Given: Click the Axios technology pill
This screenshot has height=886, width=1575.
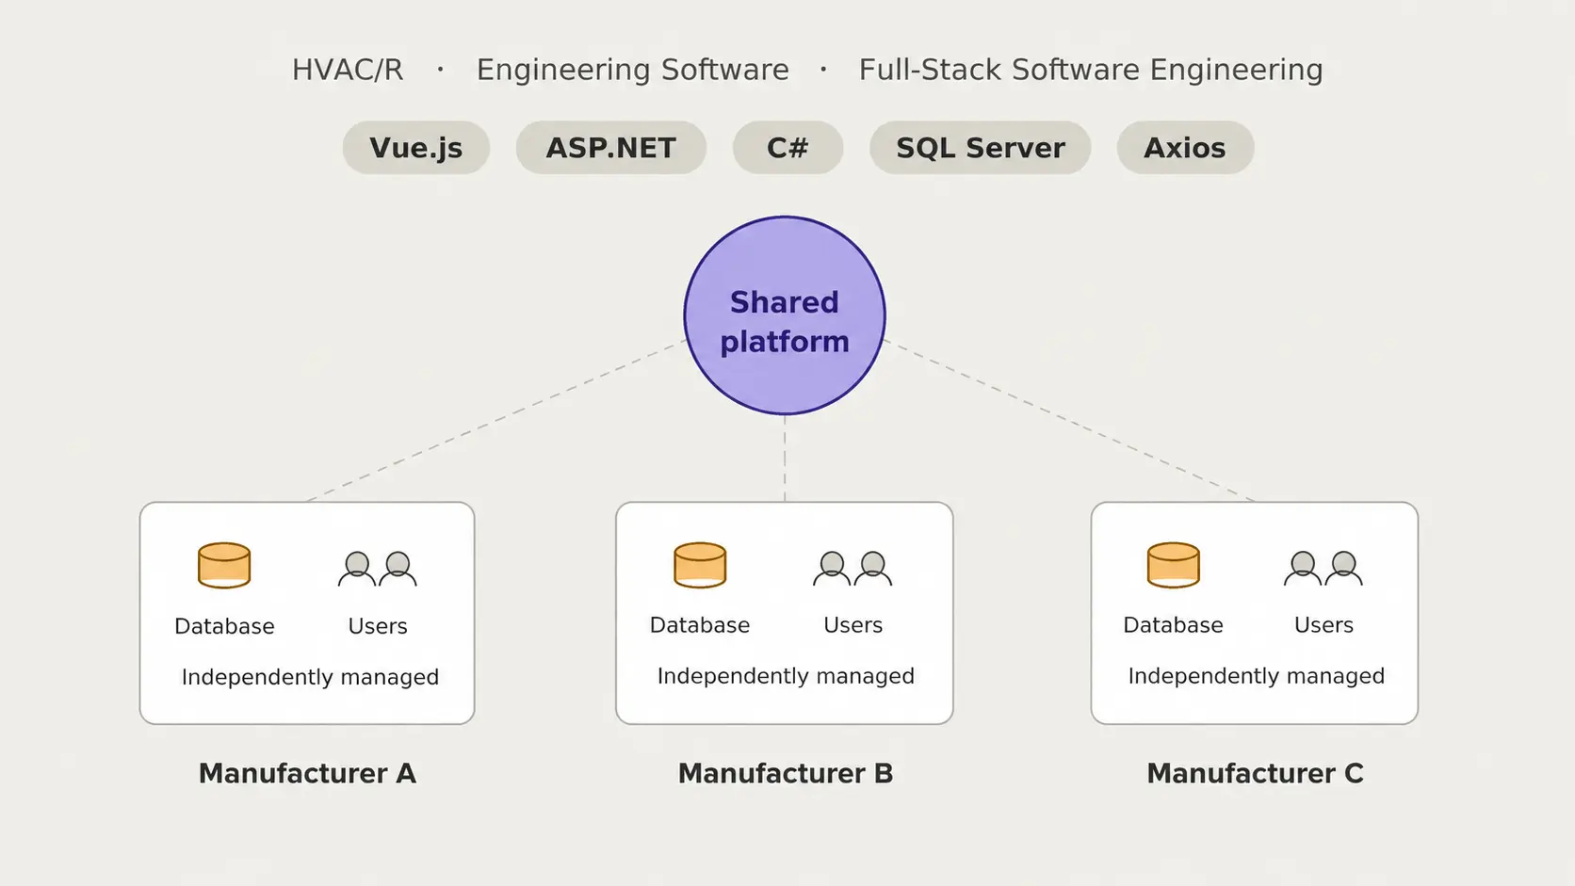Looking at the screenshot, I should point(1185,148).
